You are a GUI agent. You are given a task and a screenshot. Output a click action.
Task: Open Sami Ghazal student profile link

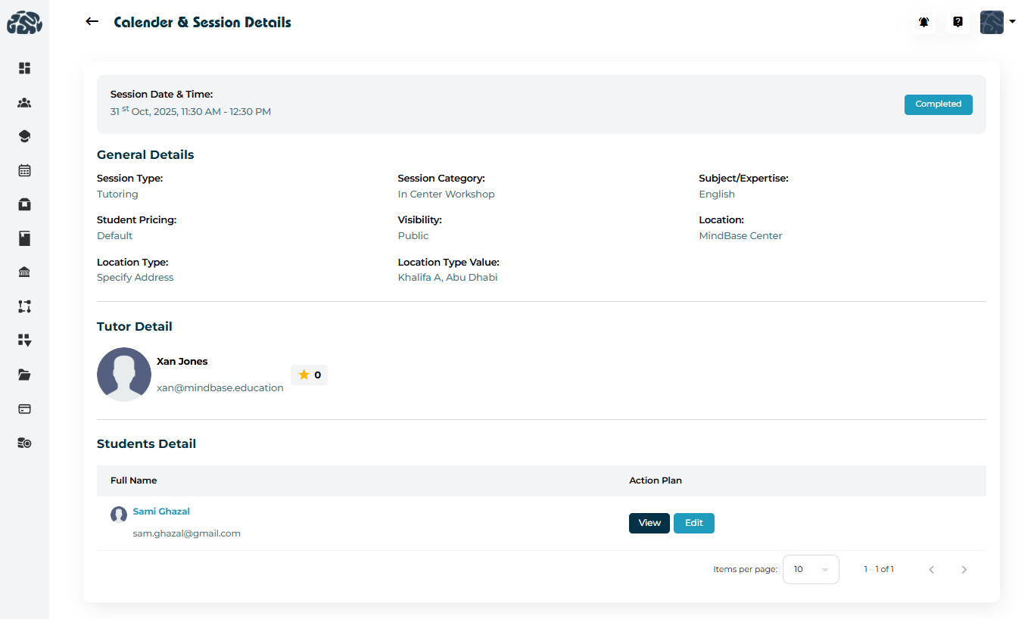click(x=161, y=512)
